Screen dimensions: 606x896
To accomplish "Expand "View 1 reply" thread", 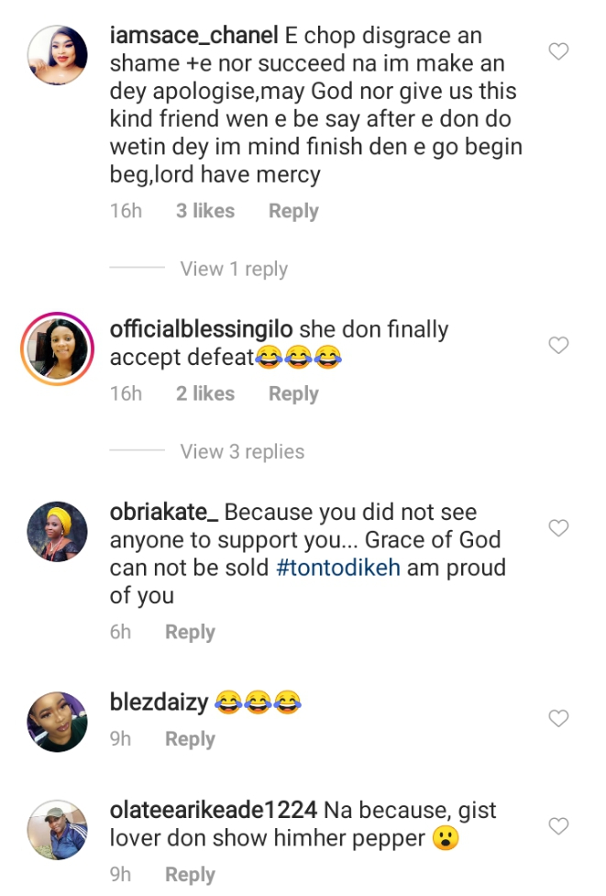I will pos(234,269).
